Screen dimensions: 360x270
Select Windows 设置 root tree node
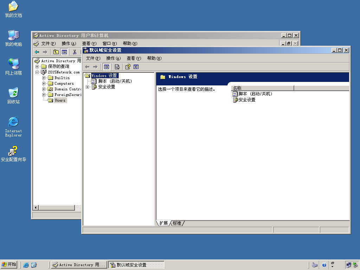tap(104, 76)
